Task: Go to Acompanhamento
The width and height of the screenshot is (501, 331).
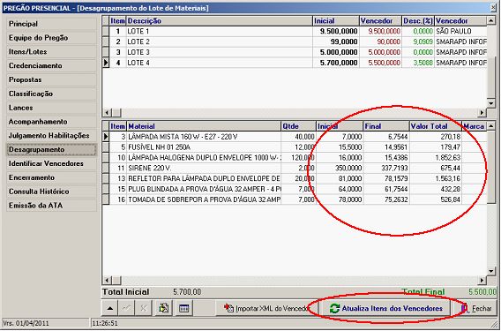Action: (51, 122)
